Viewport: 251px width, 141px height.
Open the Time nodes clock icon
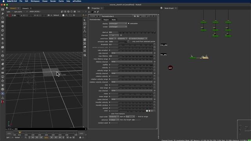[3, 18]
